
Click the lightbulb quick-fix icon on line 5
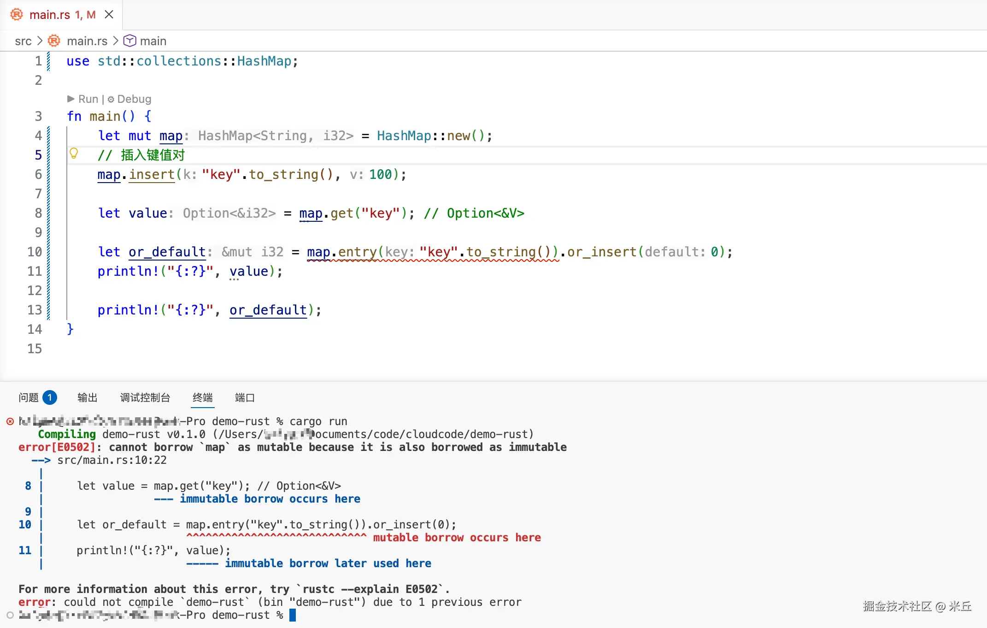click(x=74, y=154)
